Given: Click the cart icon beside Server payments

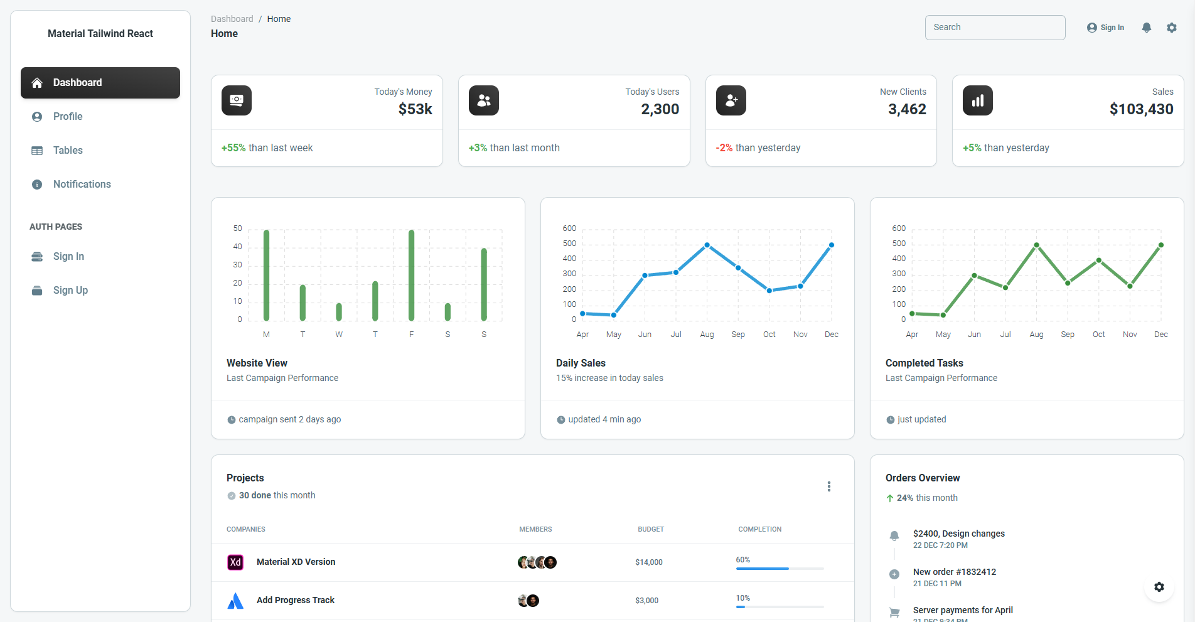Looking at the screenshot, I should click(x=894, y=612).
